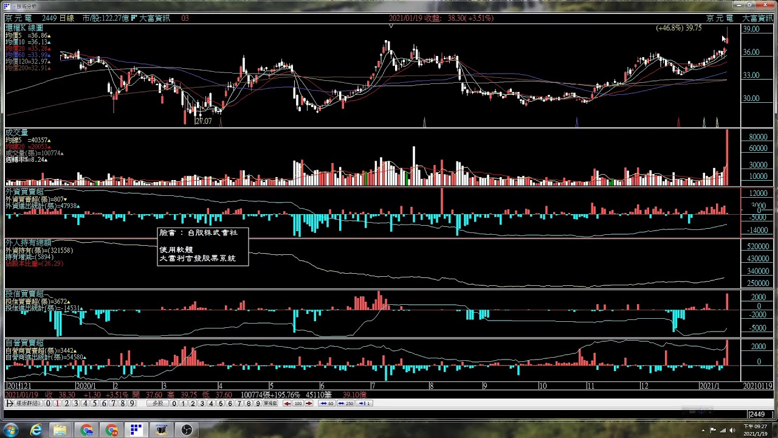778x438 pixels.
Task: Click the blue 60-bar zoom button
Action: [x=327, y=403]
